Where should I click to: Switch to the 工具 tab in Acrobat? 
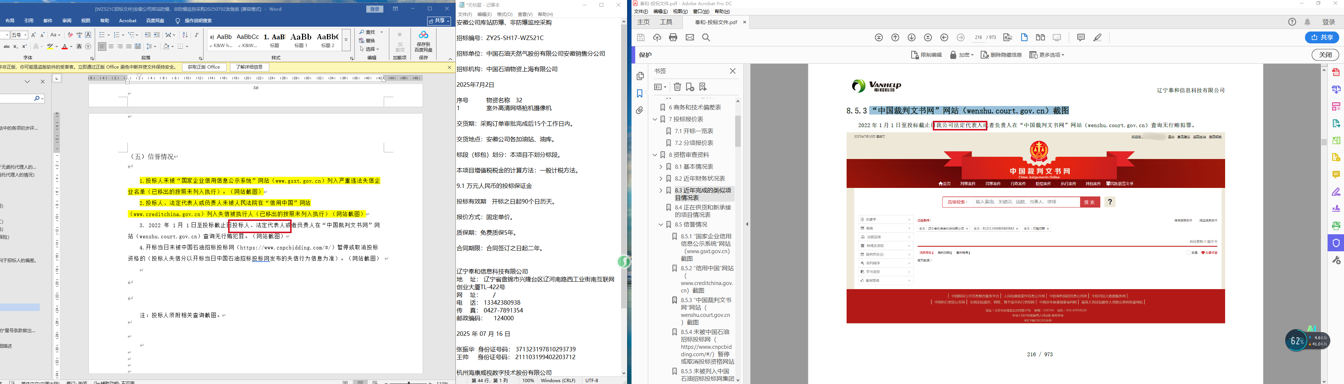(666, 22)
